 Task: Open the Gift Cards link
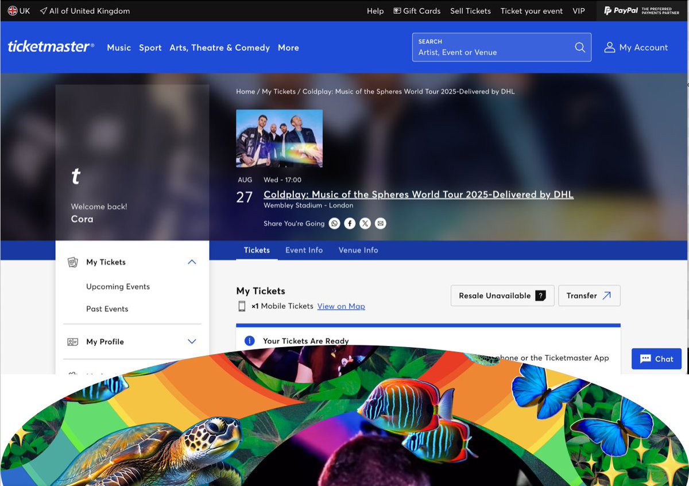click(x=422, y=11)
